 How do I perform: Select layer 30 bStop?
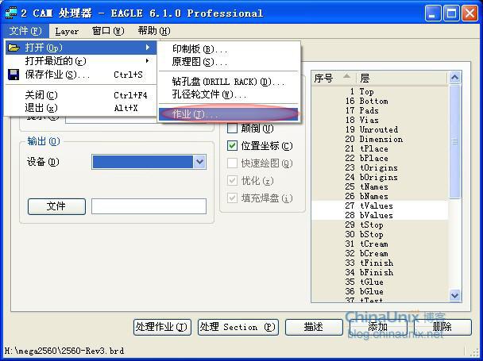coord(380,235)
